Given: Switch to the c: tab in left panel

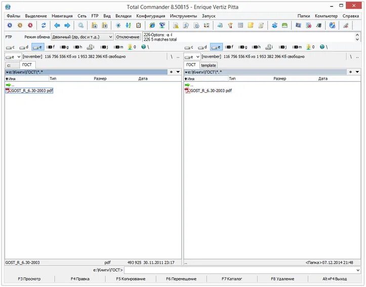Looking at the screenshot, I should pos(12,65).
